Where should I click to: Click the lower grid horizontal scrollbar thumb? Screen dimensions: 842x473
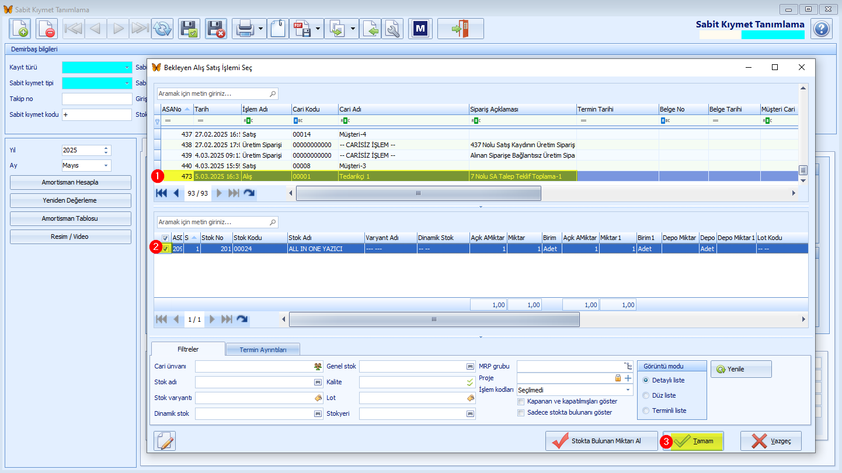click(434, 319)
